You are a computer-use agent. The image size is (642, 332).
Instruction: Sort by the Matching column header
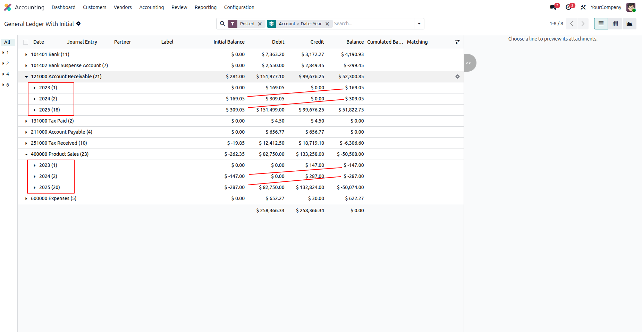pos(417,42)
